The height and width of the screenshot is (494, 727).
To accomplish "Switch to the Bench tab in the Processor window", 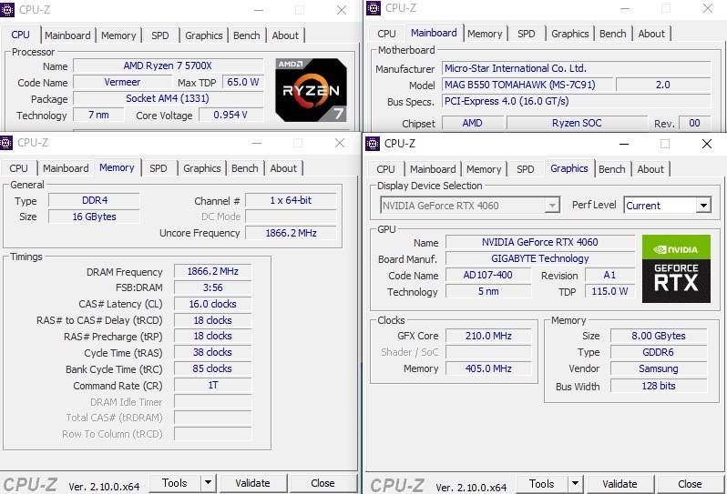I will pos(247,35).
